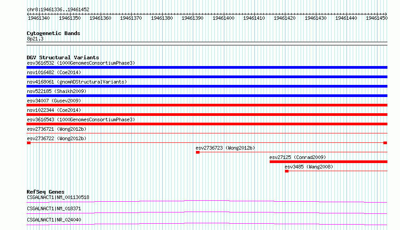Click the chr8:19461336..19461452 region label

[x=58, y=9]
